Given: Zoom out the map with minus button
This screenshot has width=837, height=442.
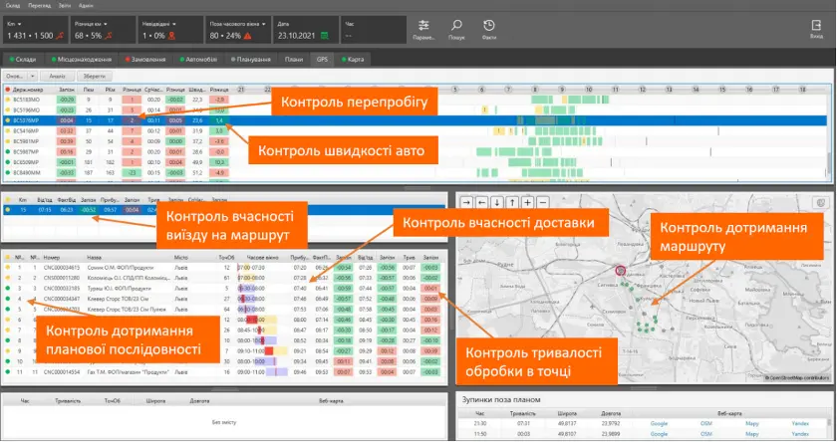Looking at the screenshot, I should coord(543,200).
